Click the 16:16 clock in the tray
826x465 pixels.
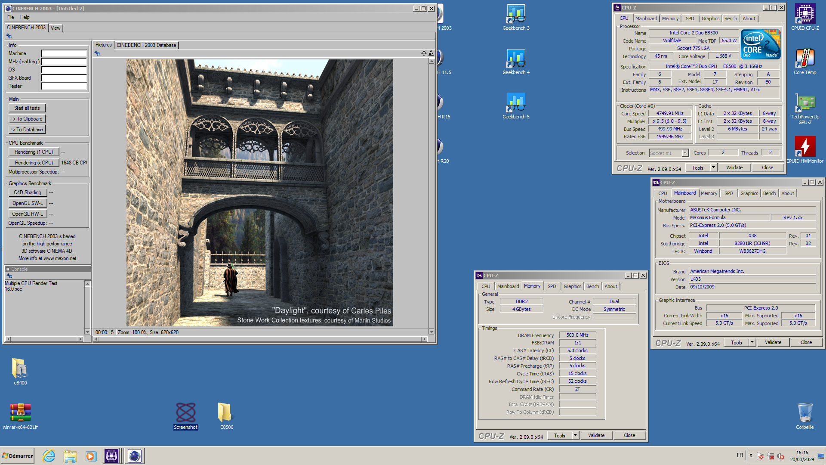pos(802,453)
